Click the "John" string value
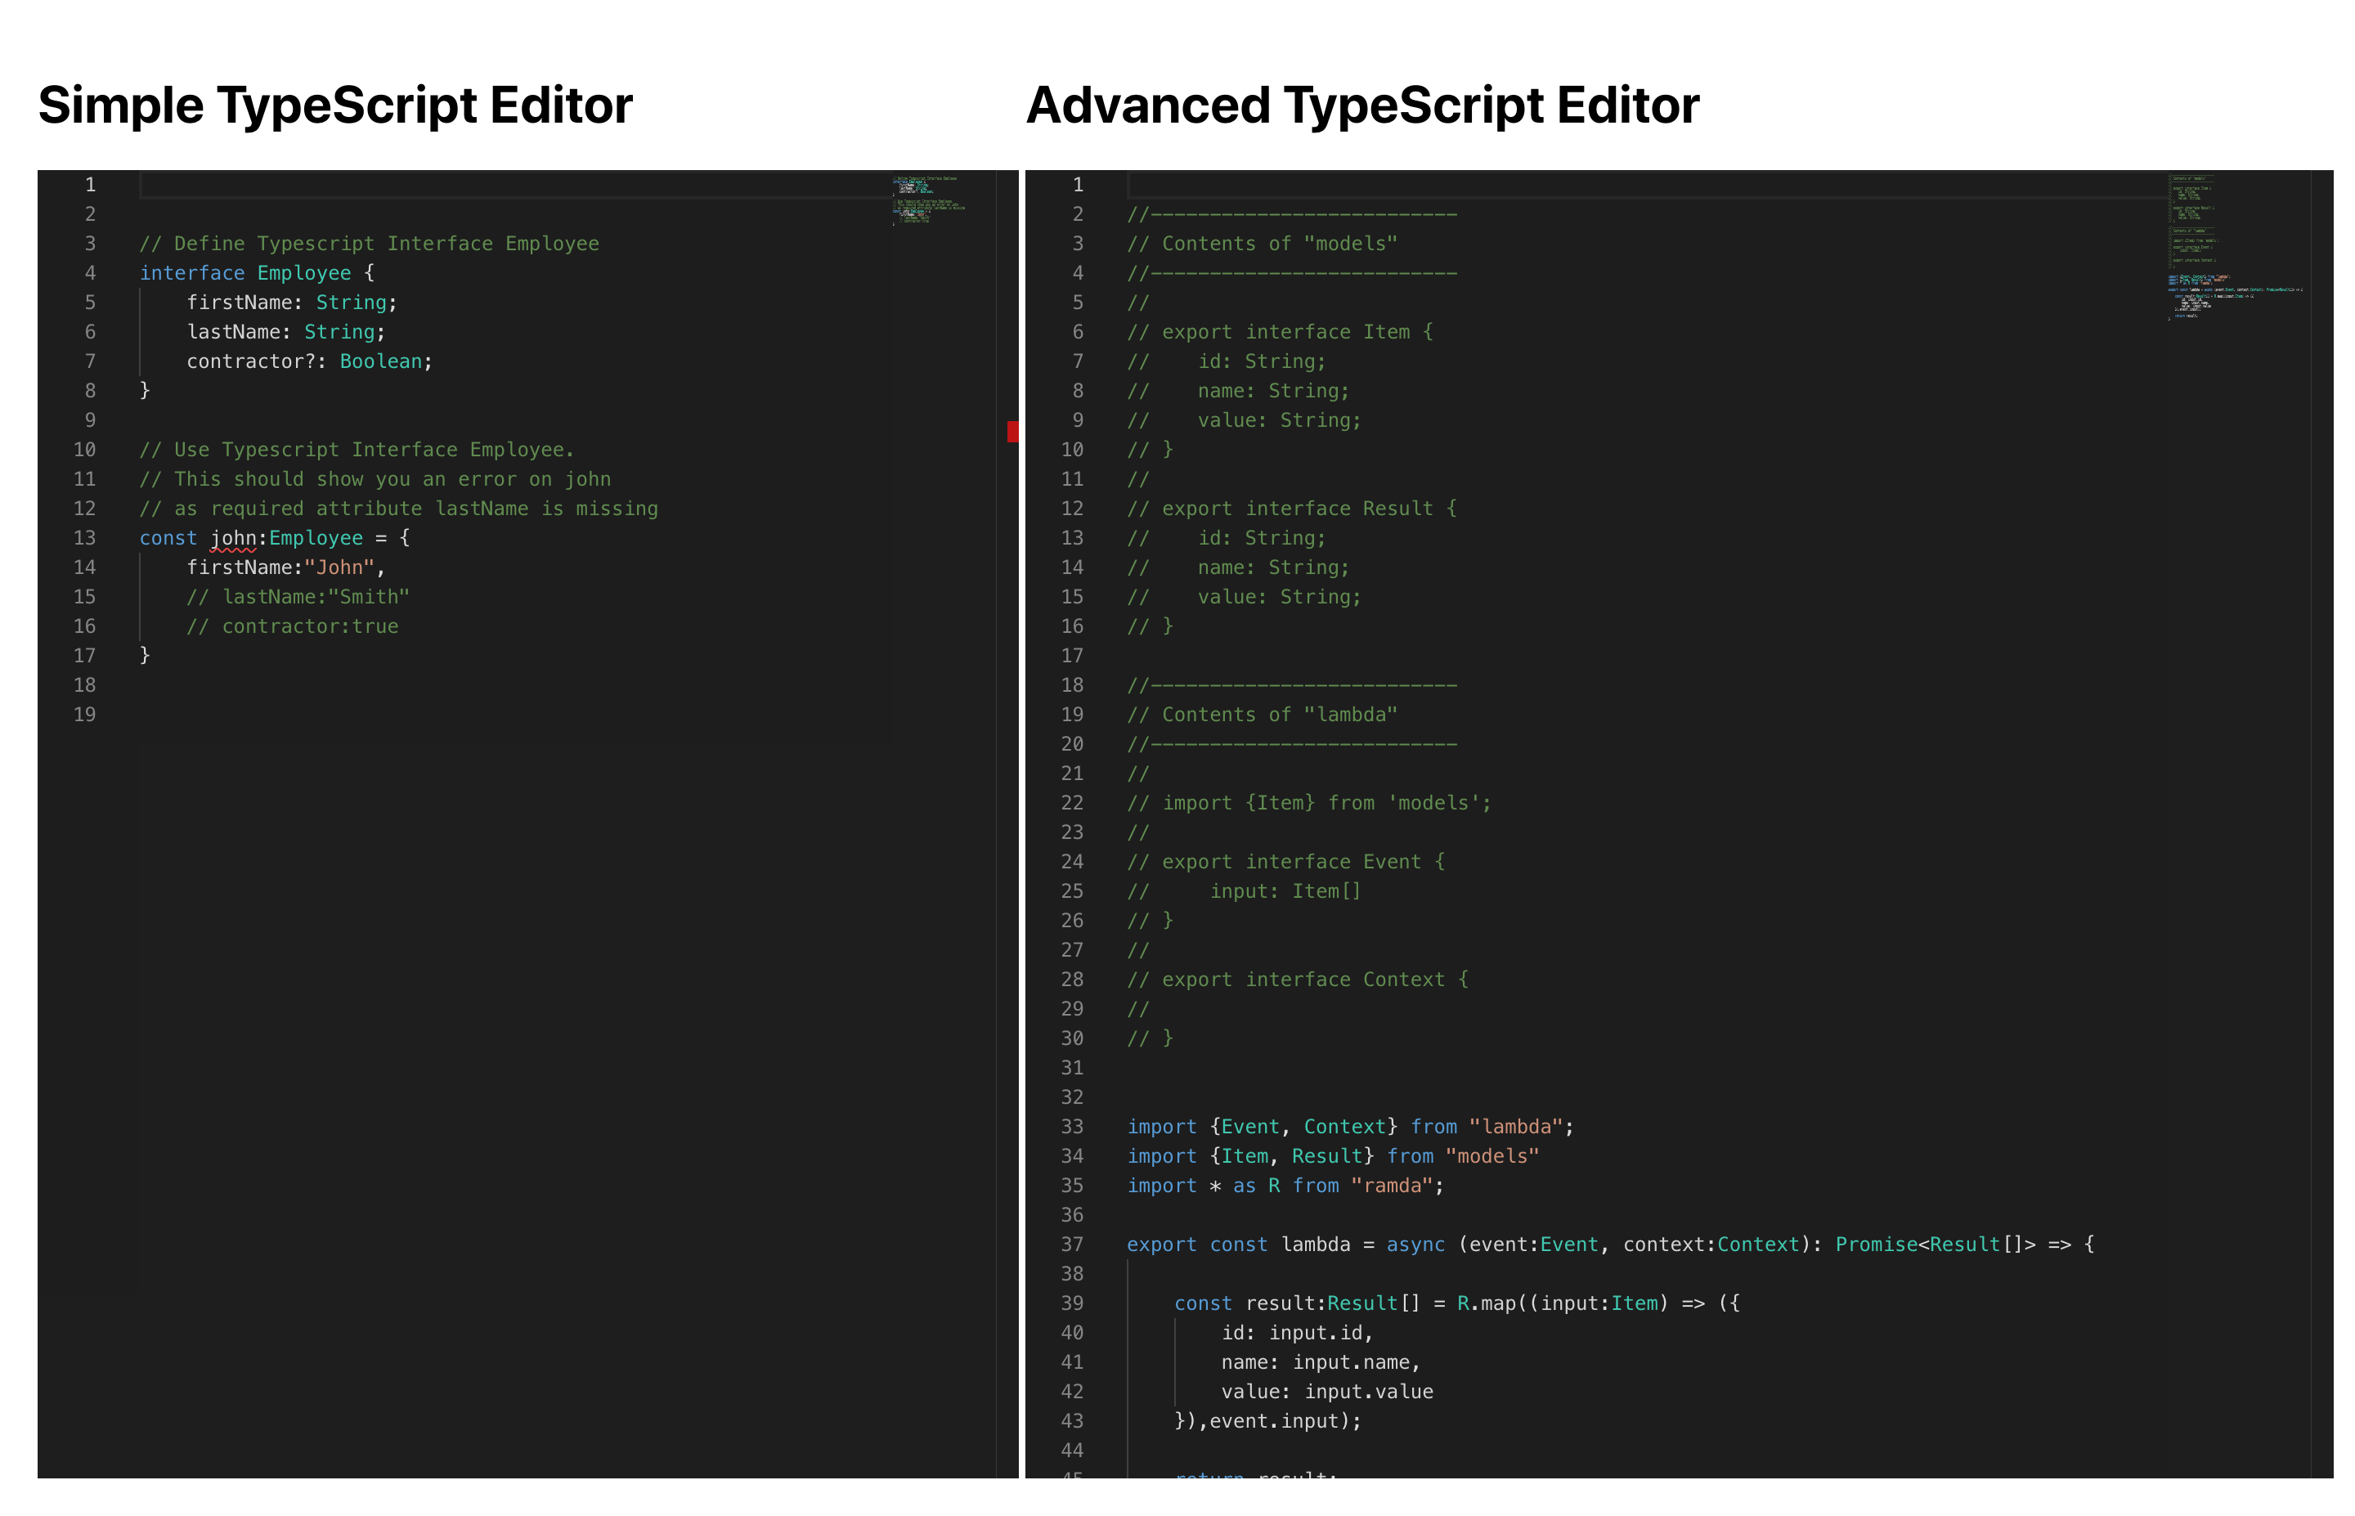Screen dimensions: 2355x1516 [x=339, y=568]
